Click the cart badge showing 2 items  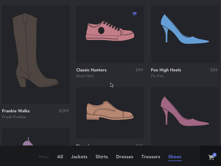click(215, 155)
